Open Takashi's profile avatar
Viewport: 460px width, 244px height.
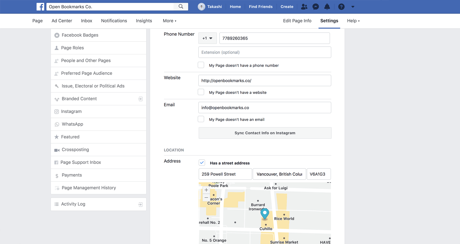click(201, 7)
